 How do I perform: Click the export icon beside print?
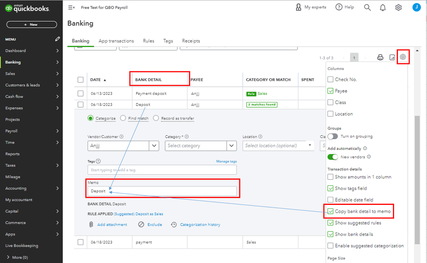coord(392,58)
